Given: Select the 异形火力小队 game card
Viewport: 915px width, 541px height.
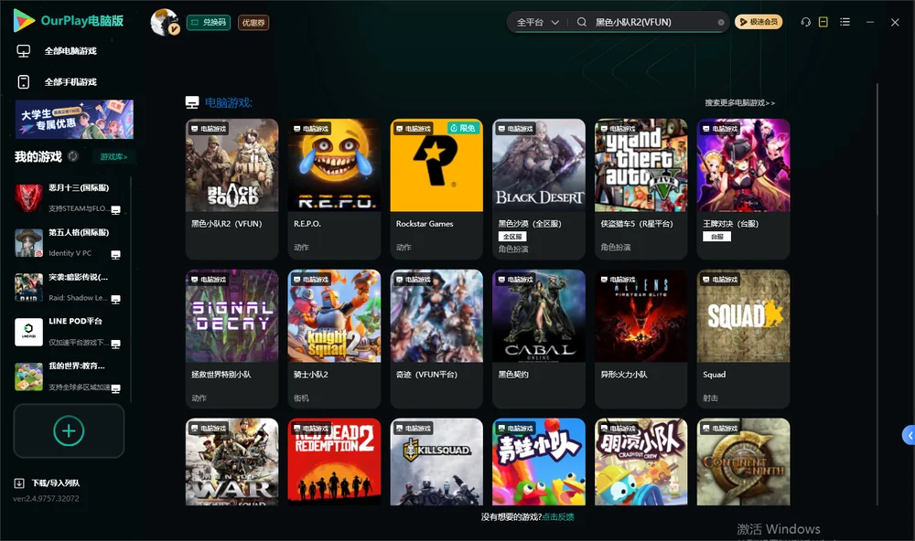Looking at the screenshot, I should [x=640, y=339].
